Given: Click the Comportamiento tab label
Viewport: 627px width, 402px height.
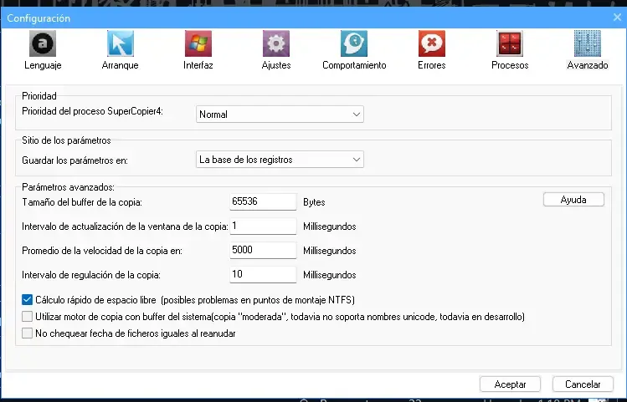Looking at the screenshot, I should pyautogui.click(x=354, y=65).
